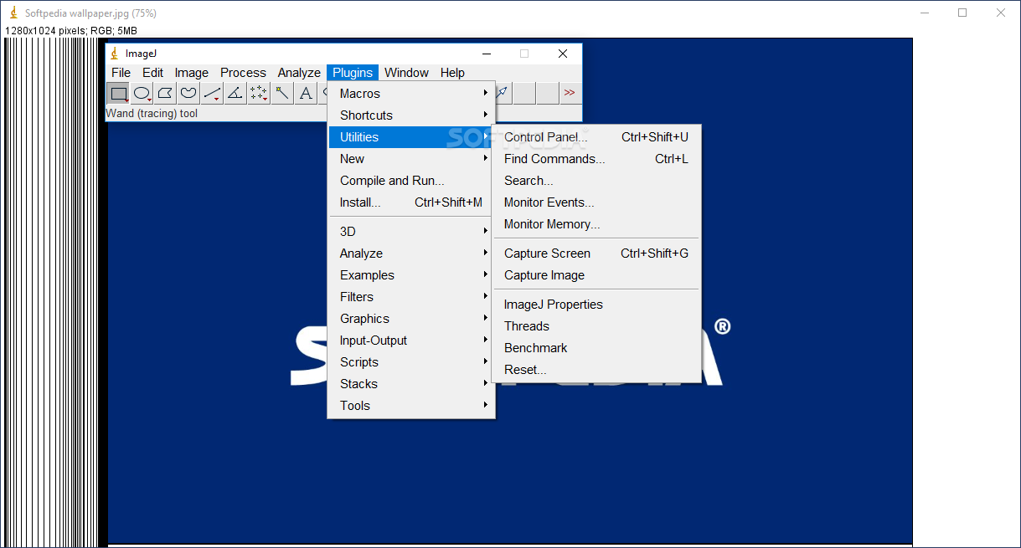Choose Capture Image in Utilities

coord(596,275)
